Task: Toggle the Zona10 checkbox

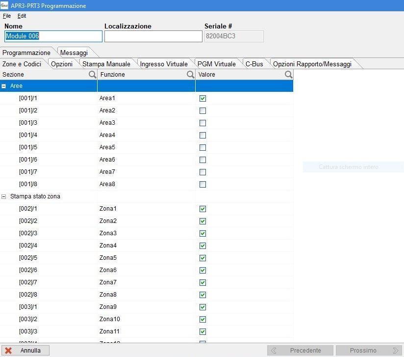Action: 203,319
